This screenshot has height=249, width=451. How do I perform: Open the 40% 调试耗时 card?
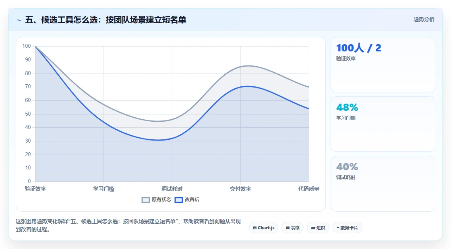click(x=383, y=184)
